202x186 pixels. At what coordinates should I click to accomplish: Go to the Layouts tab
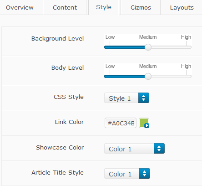pos(182,7)
